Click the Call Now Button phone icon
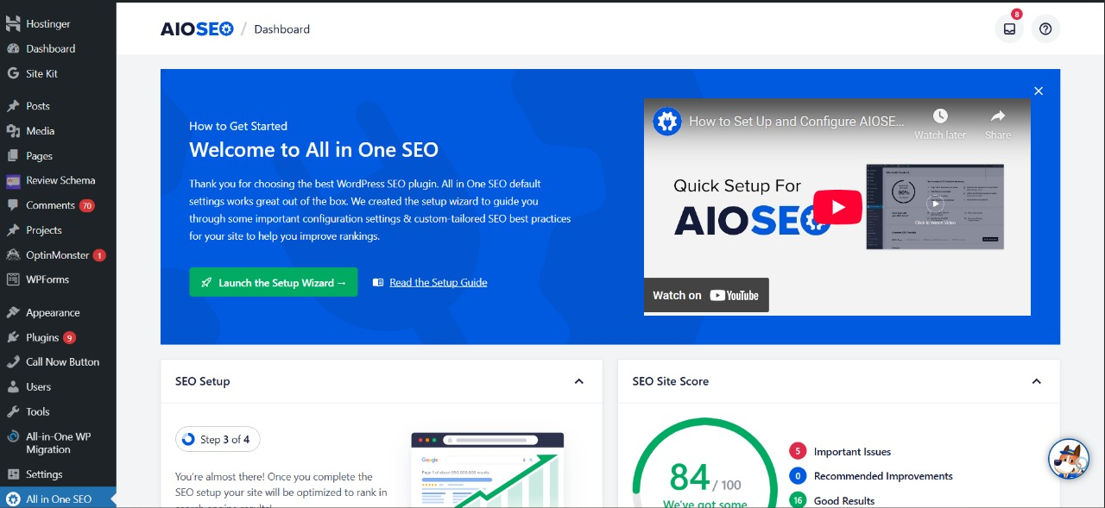The width and height of the screenshot is (1105, 508). coord(13,362)
